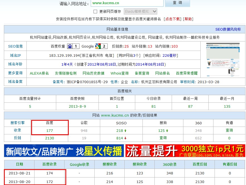
Task: Open the 帮助 help link
Action: 188,19
